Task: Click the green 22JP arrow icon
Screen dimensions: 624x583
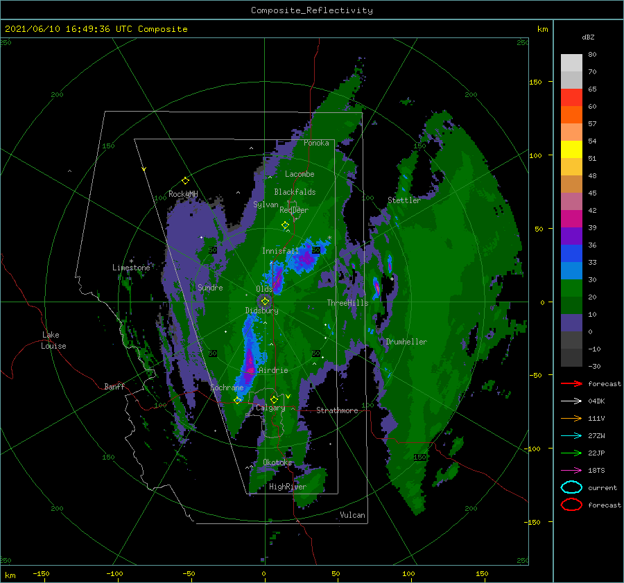Action: click(571, 453)
